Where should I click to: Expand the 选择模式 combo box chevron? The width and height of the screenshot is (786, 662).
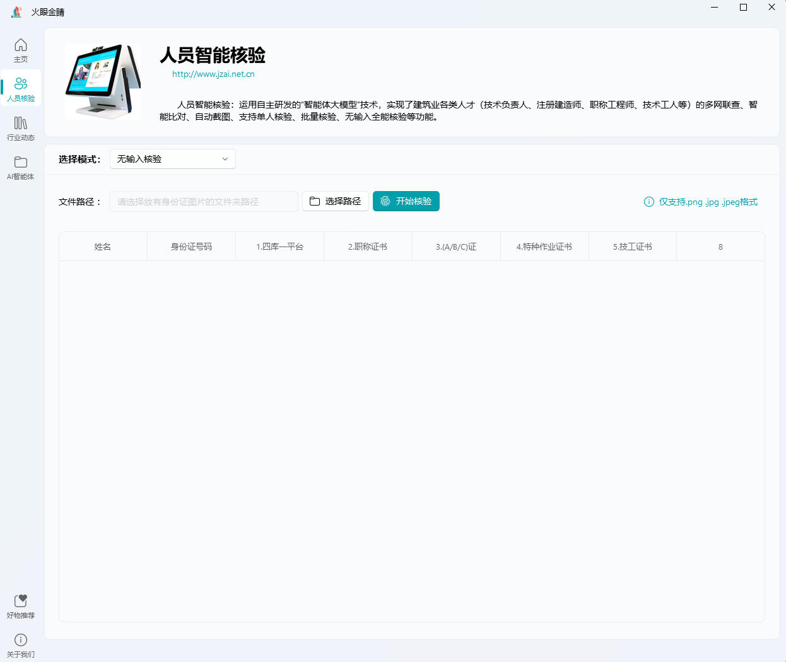pyautogui.click(x=225, y=159)
